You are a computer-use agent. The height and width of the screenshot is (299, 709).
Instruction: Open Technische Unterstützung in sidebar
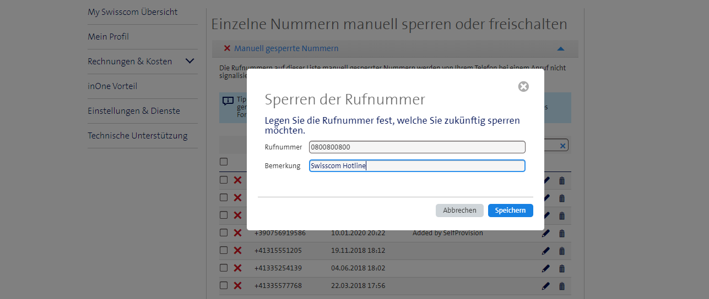(x=138, y=136)
